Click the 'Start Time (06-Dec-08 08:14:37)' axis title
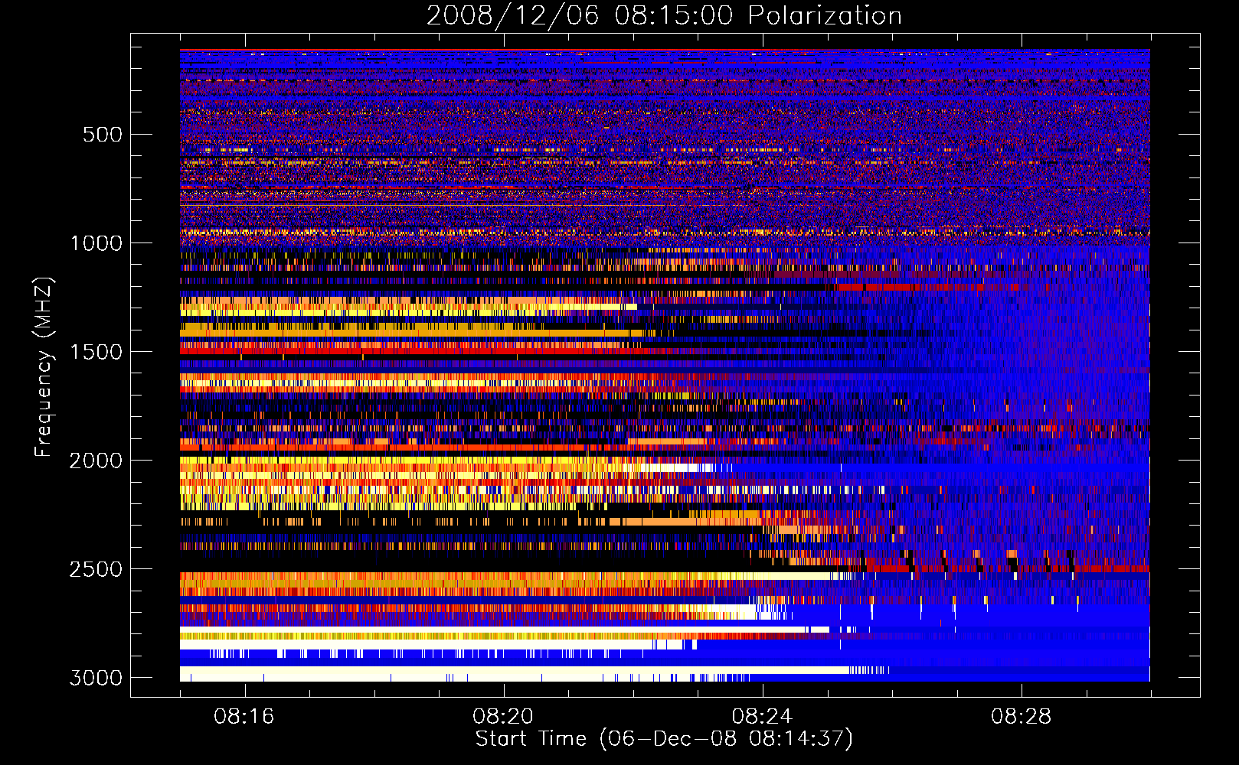Viewport: 1239px width, 765px height. click(x=664, y=739)
